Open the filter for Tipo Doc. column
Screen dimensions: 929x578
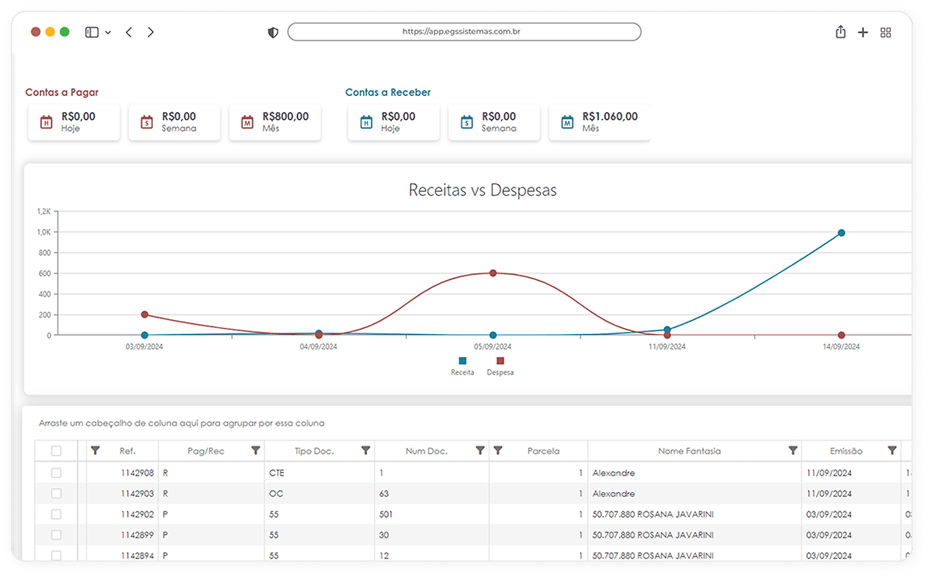click(366, 450)
